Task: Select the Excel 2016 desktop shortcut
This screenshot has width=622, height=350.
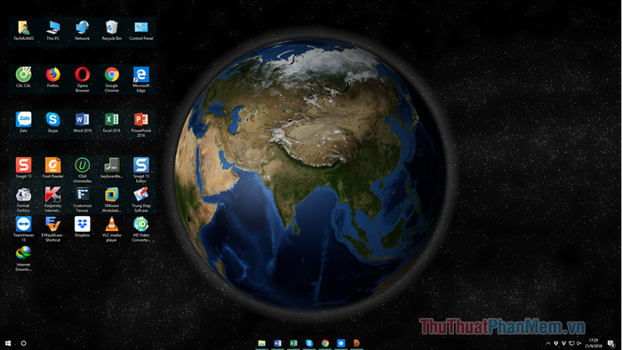Action: click(x=112, y=122)
